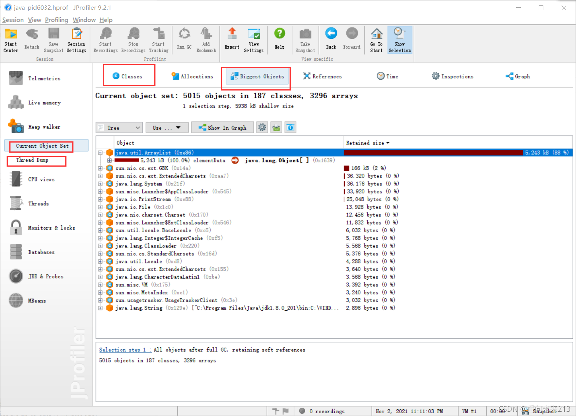Collapse the java.util.ArrayList (0xe86) node
Screen dimensions: 576x416
[100, 153]
